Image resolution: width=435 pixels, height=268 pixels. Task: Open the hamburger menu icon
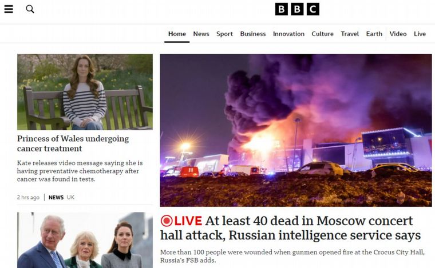click(9, 9)
